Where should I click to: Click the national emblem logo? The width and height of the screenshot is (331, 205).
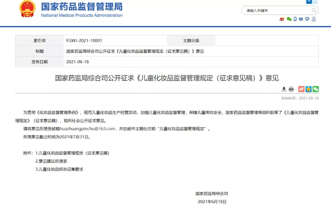tap(28, 9)
